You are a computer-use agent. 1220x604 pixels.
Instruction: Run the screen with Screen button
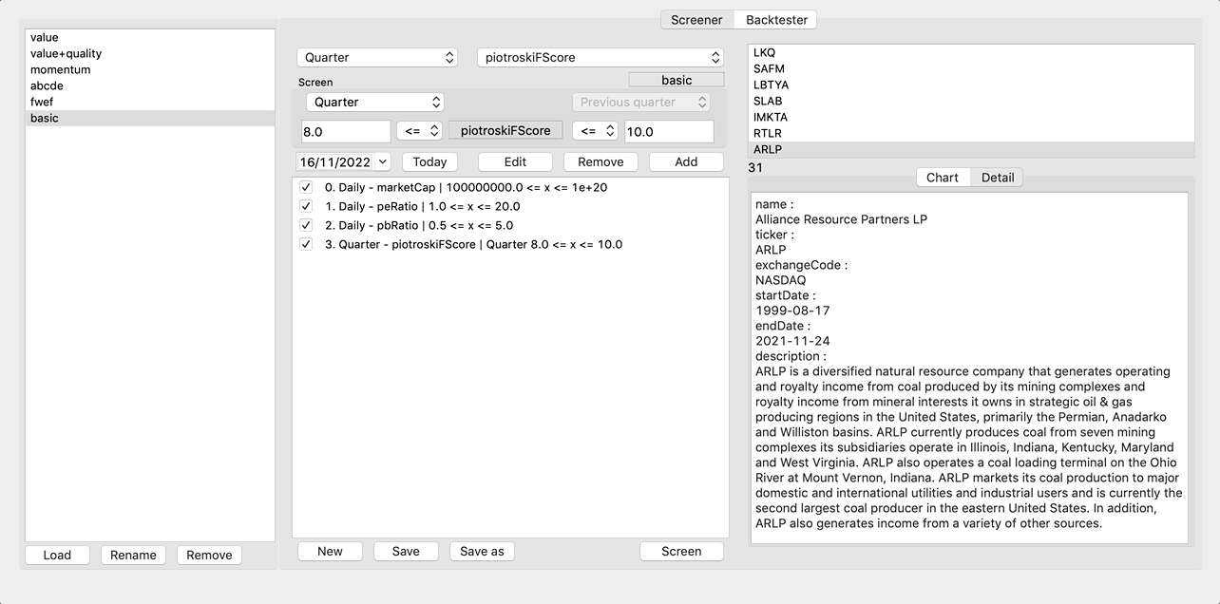point(681,552)
